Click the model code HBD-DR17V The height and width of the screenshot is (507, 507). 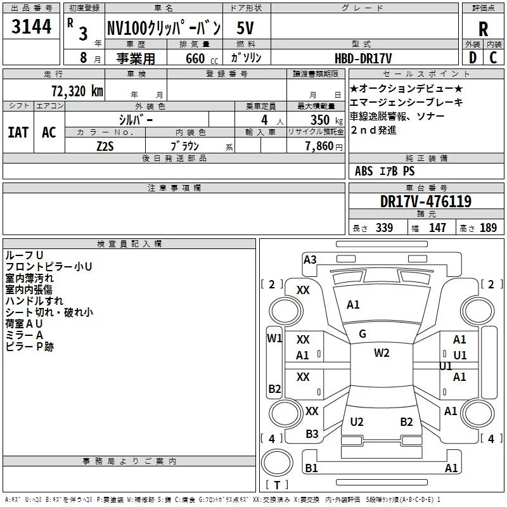pos(363,58)
